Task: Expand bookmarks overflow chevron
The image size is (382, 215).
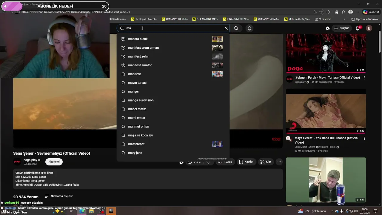Action: (x=344, y=19)
